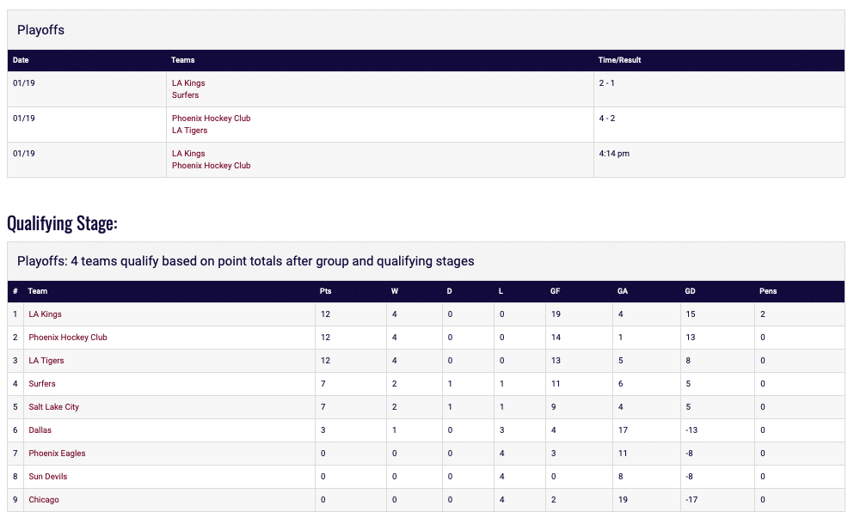
Task: Click the Time/Result column header
Action: pyautogui.click(x=619, y=60)
